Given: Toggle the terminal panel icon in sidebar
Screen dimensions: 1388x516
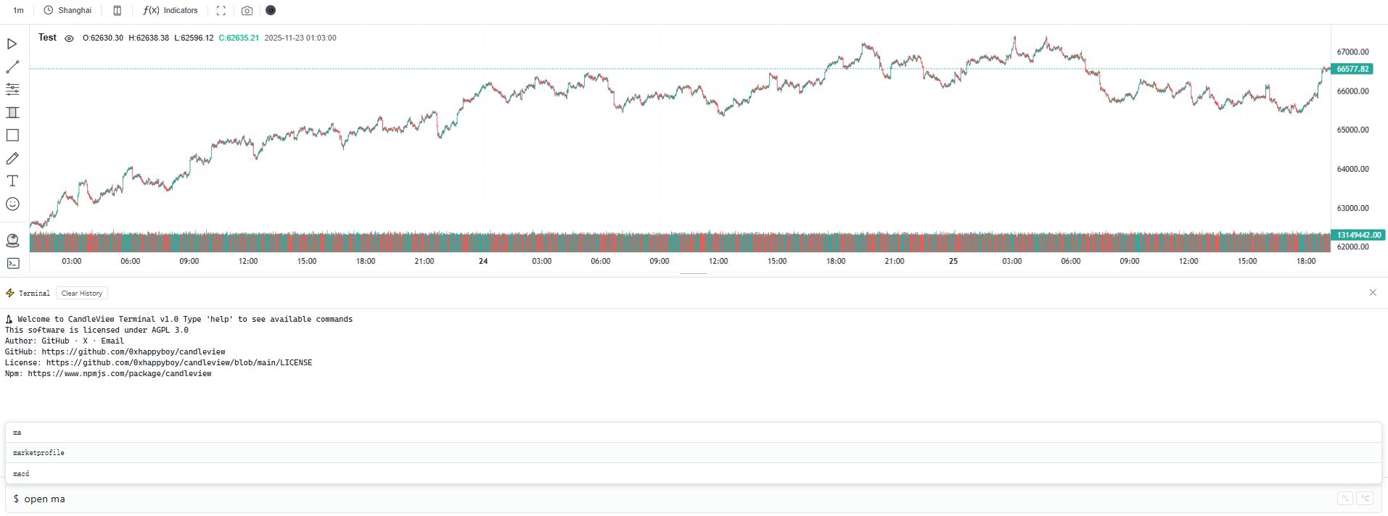Looking at the screenshot, I should [12, 264].
